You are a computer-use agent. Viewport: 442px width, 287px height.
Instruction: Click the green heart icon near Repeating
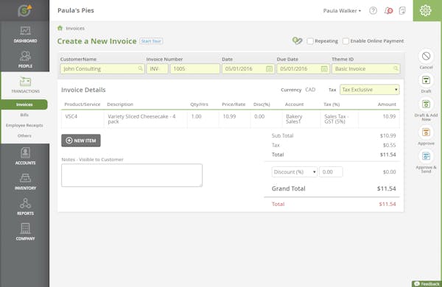[297, 40]
